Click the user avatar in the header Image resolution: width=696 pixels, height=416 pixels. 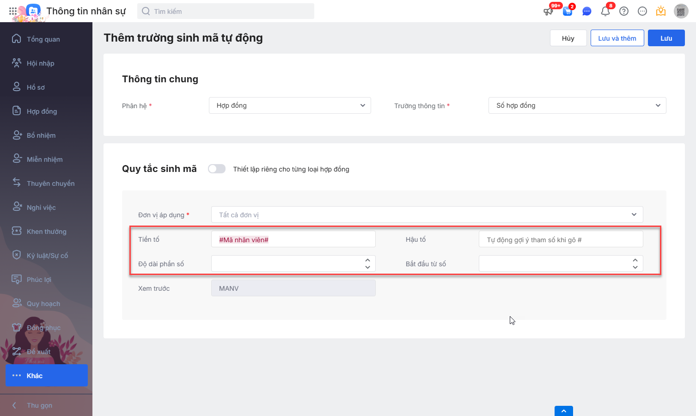tap(681, 12)
